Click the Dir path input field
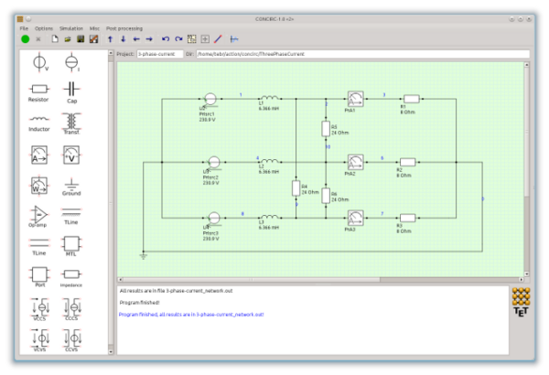Image resolution: width=549 pixels, height=375 pixels. coord(357,55)
